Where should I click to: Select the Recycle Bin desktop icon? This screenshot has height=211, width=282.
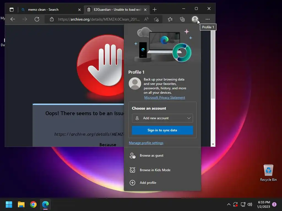(268, 173)
